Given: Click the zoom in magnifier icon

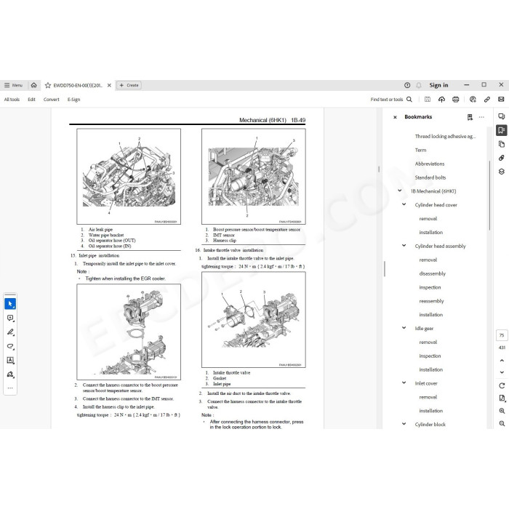Looking at the screenshot, I should click(x=502, y=411).
